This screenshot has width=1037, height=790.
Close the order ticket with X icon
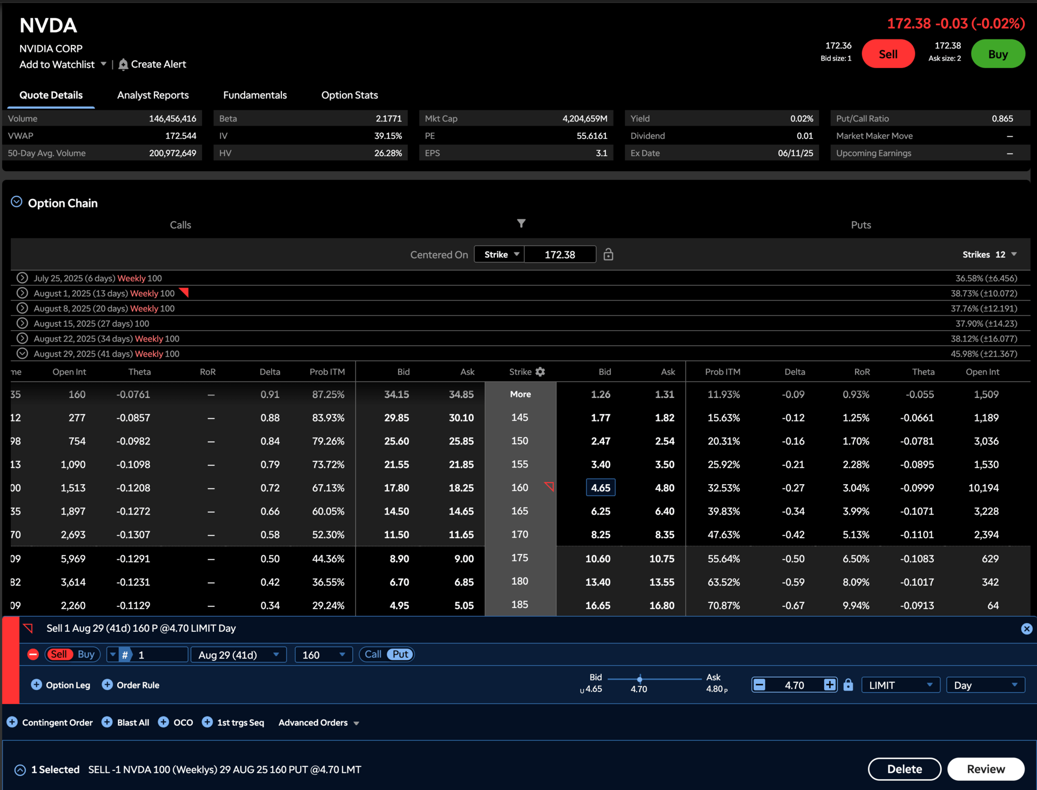point(1027,628)
